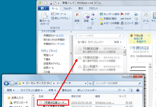Open the アカウント ribbon tab

click(x=93, y=9)
